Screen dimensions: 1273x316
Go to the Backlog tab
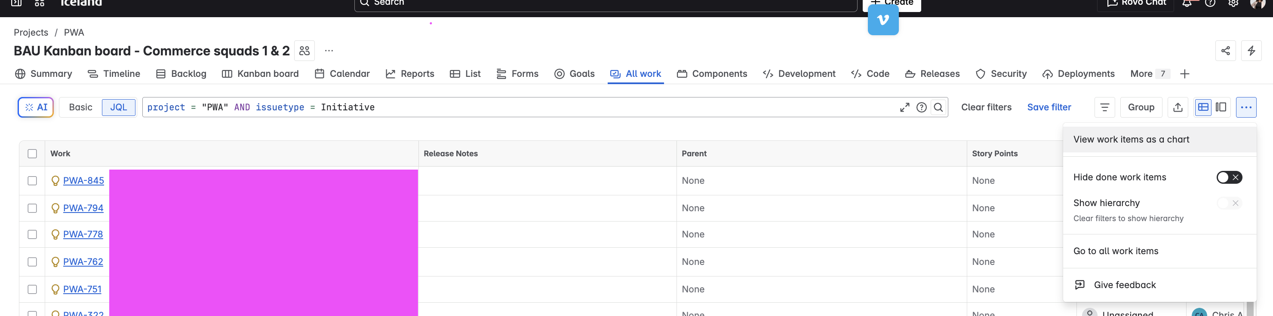click(x=181, y=74)
